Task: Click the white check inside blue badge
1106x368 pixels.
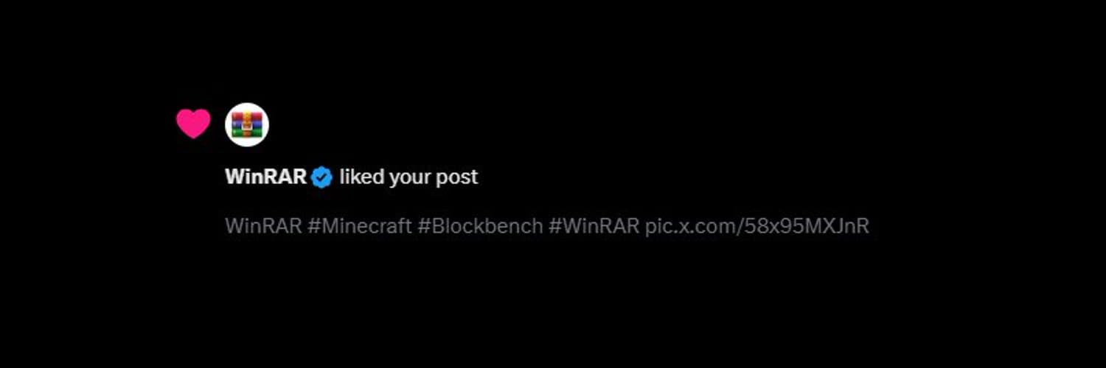Action: (321, 177)
